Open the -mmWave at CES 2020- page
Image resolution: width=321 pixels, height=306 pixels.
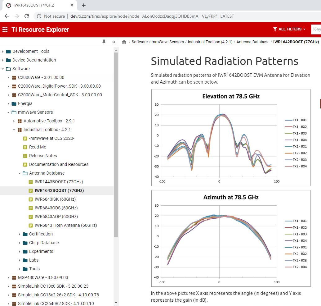(x=51, y=139)
